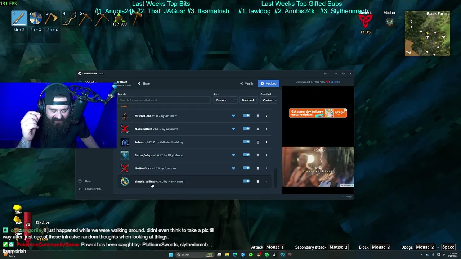Click the Black Forest minimap
The height and width of the screenshot is (259, 461).
click(428, 33)
